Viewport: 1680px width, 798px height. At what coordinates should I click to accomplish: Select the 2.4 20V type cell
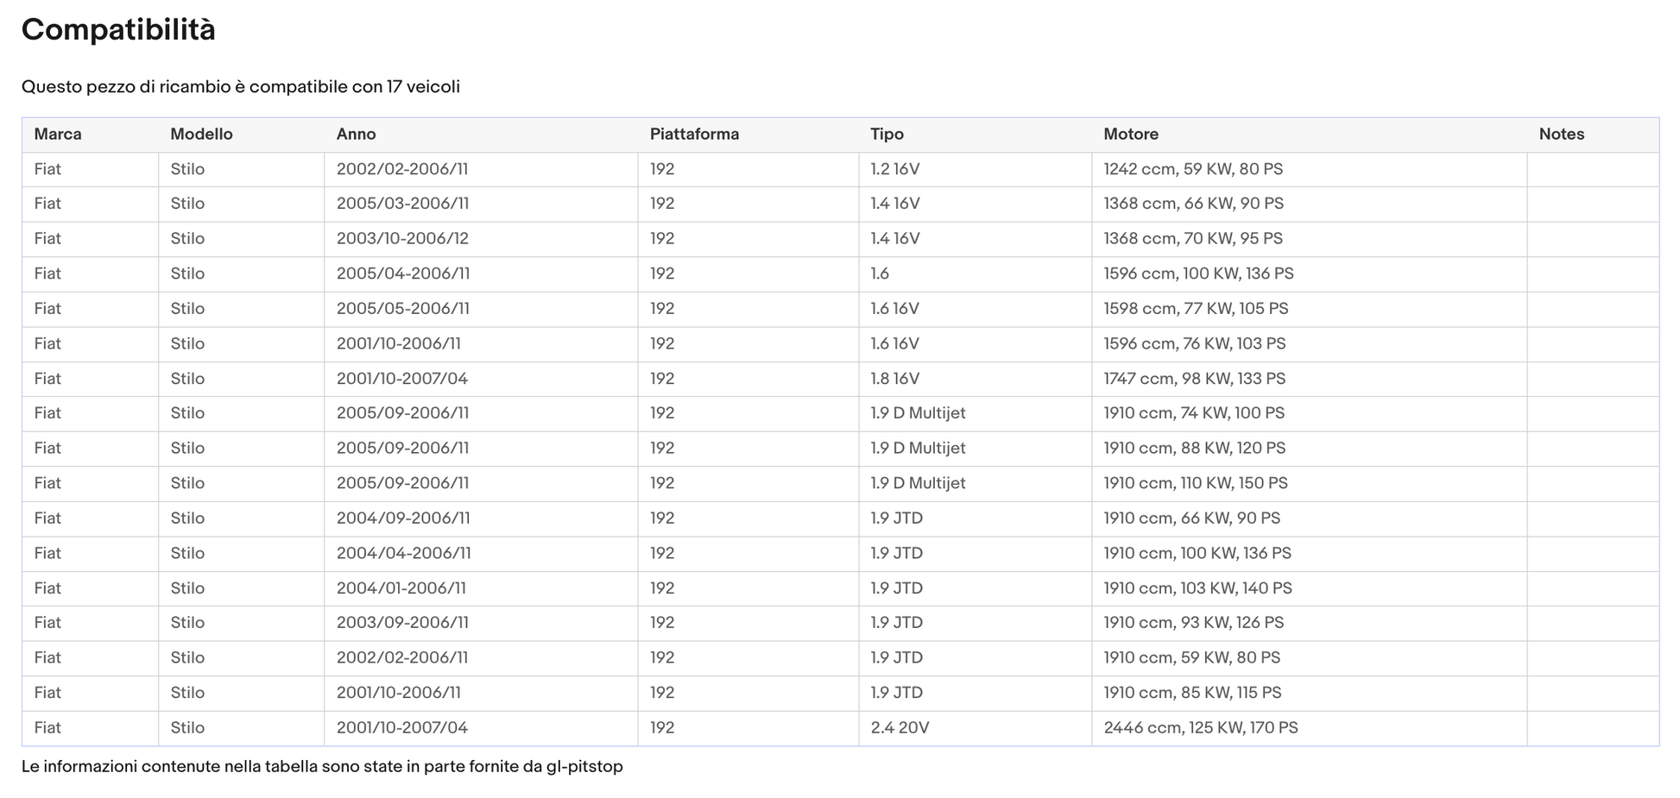click(900, 728)
